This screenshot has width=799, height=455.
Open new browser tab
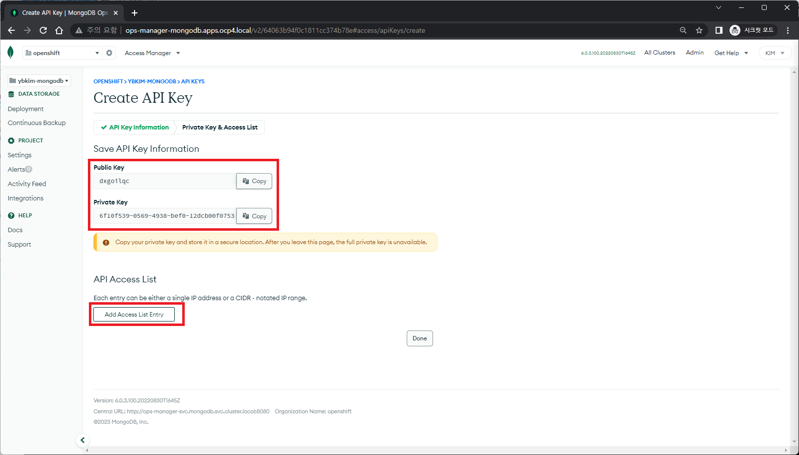pos(135,13)
